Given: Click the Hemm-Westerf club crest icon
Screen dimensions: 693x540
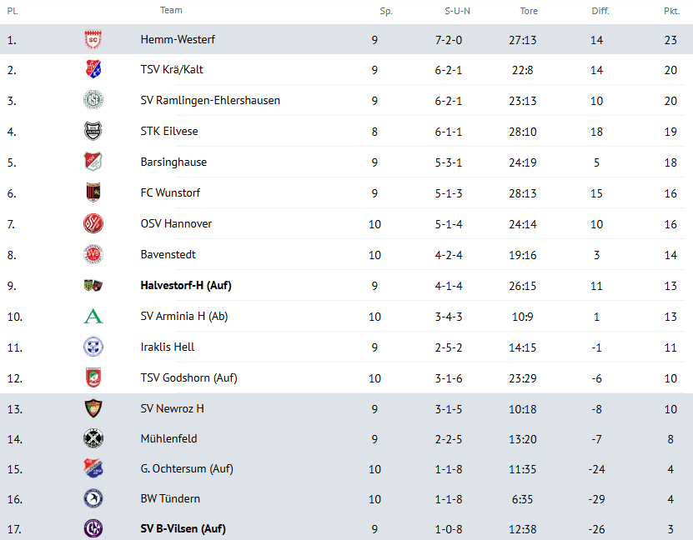Looking at the screenshot, I should (93, 40).
